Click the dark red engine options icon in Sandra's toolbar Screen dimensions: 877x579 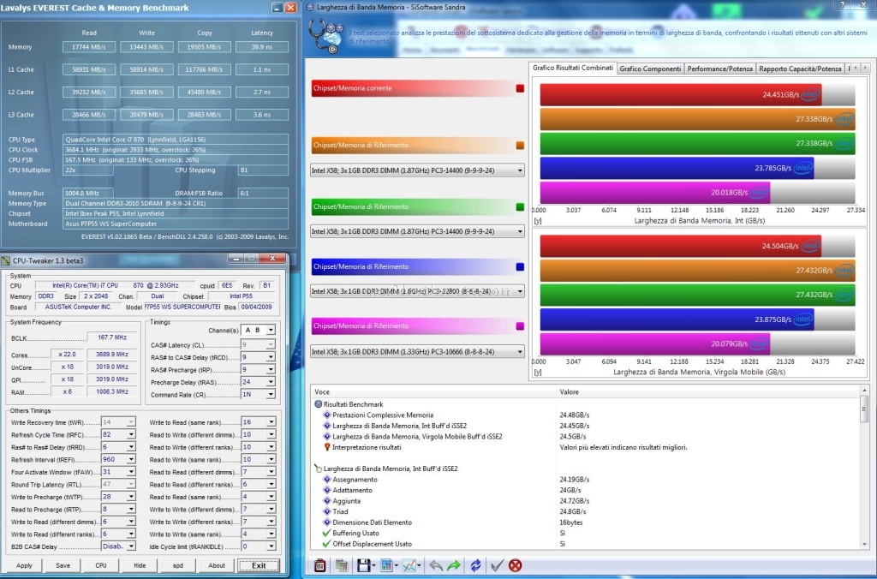pyautogui.click(x=320, y=565)
